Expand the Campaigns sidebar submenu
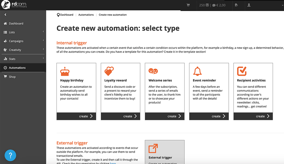284x164 pixels. click(x=43, y=41)
